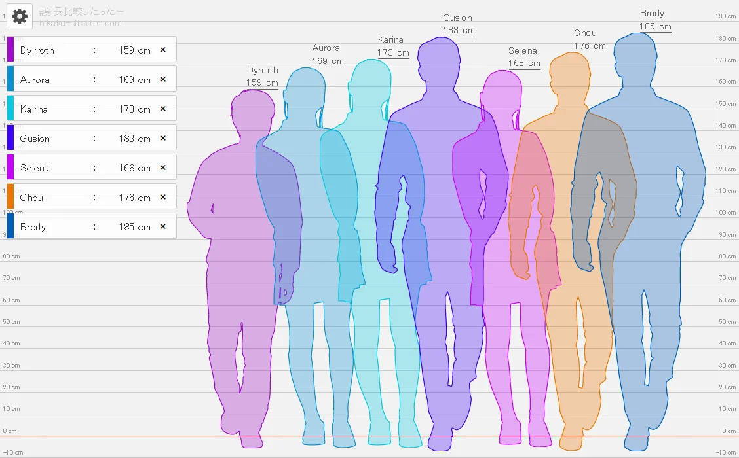739x458 pixels.
Task: Open the settings gear icon
Action: [20, 17]
